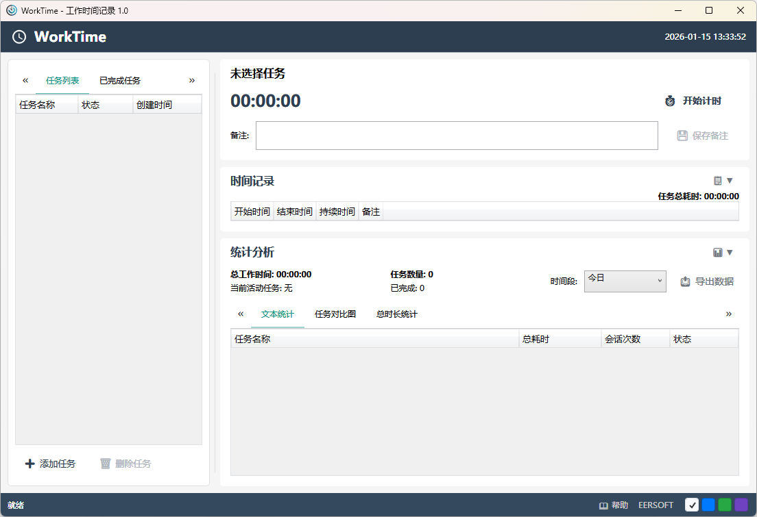Click the WorkTime clock logo in header
The height and width of the screenshot is (517, 757).
click(x=19, y=37)
